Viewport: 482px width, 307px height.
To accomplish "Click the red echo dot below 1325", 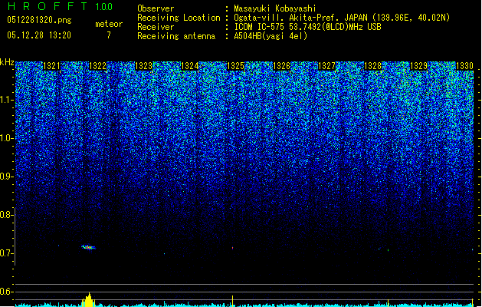I will click(232, 247).
